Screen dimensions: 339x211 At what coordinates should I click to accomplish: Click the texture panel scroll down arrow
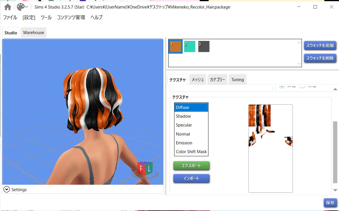pyautogui.click(x=335, y=190)
